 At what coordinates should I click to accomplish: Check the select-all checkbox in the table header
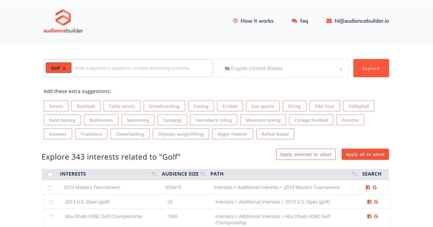tap(50, 174)
